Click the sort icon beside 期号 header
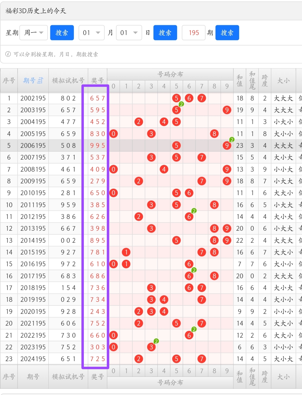Screen dimensions: 302x395 click(40, 81)
